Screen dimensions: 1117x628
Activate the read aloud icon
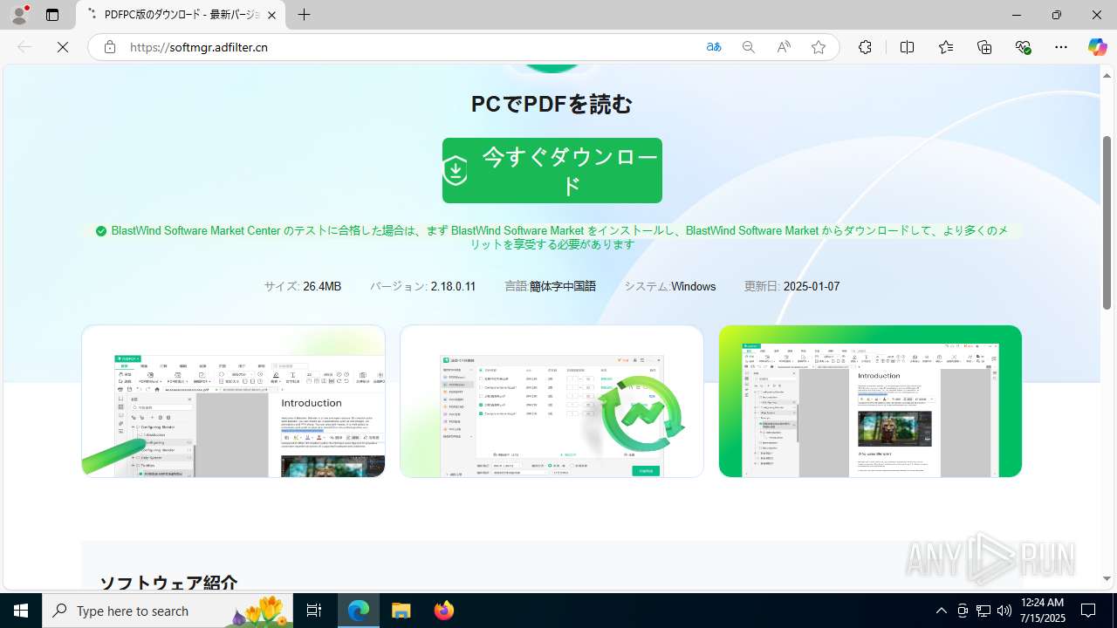[x=784, y=47]
